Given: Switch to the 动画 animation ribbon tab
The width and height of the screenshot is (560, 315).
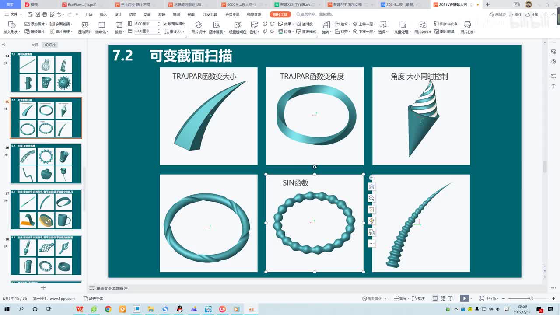Looking at the screenshot, I should click(x=147, y=14).
